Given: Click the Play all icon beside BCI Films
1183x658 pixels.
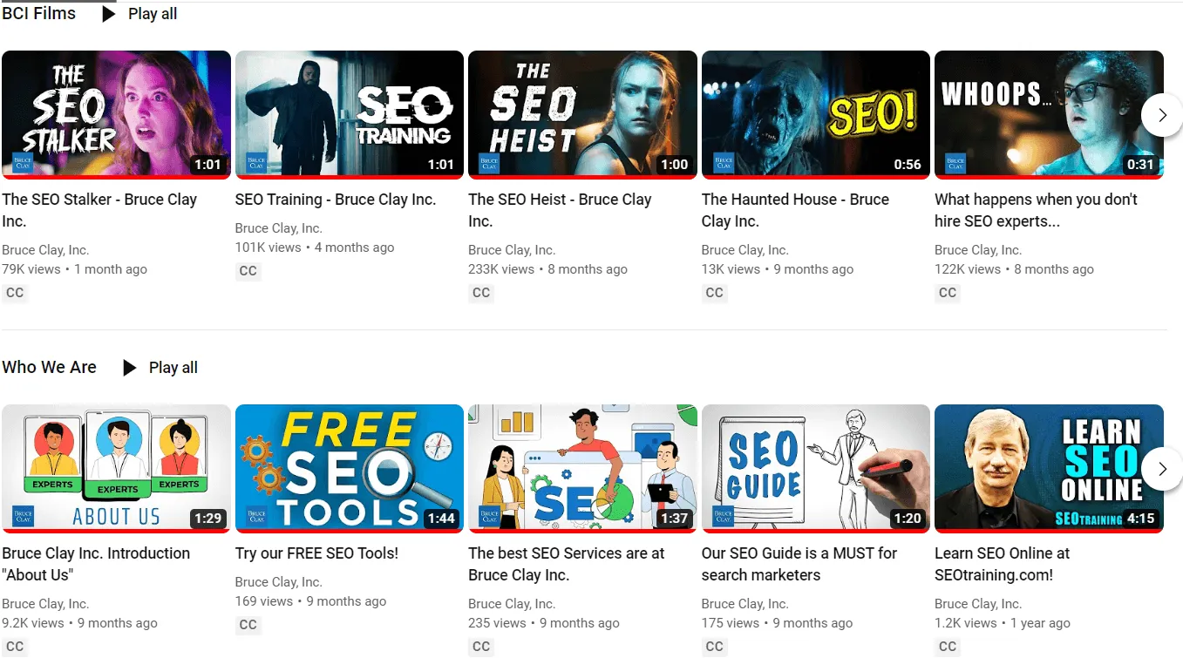Looking at the screenshot, I should tap(108, 14).
